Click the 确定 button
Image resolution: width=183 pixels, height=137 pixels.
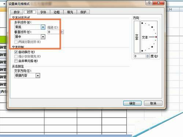(132, 103)
